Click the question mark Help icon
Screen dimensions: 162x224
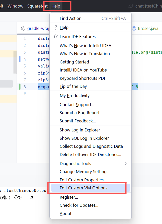click(x=56, y=27)
